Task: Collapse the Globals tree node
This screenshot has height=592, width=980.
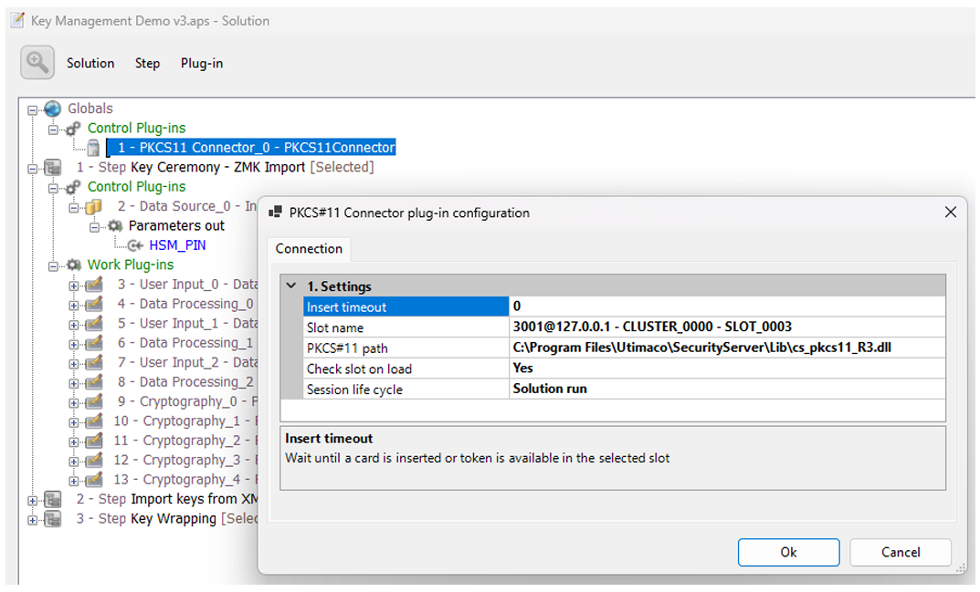Action: (33, 109)
